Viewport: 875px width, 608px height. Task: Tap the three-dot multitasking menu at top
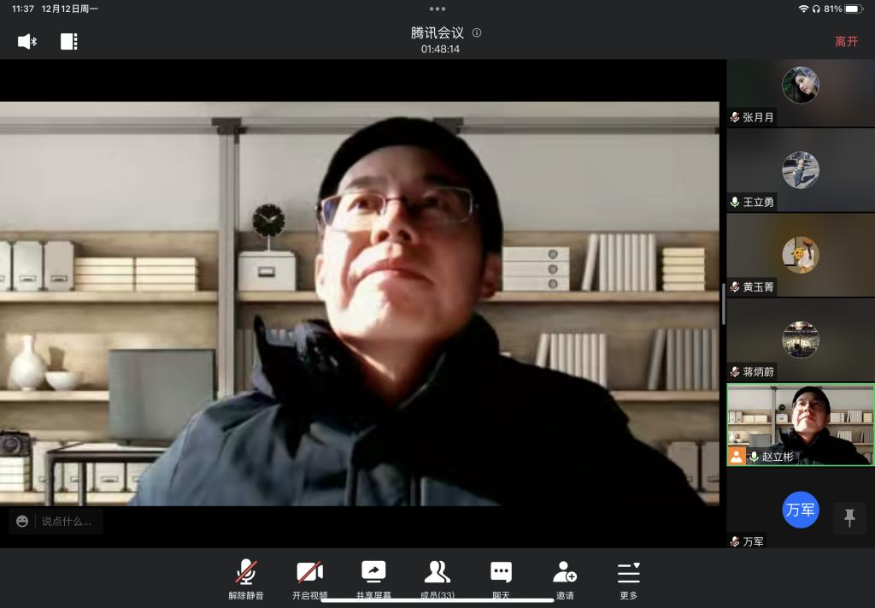(x=437, y=9)
